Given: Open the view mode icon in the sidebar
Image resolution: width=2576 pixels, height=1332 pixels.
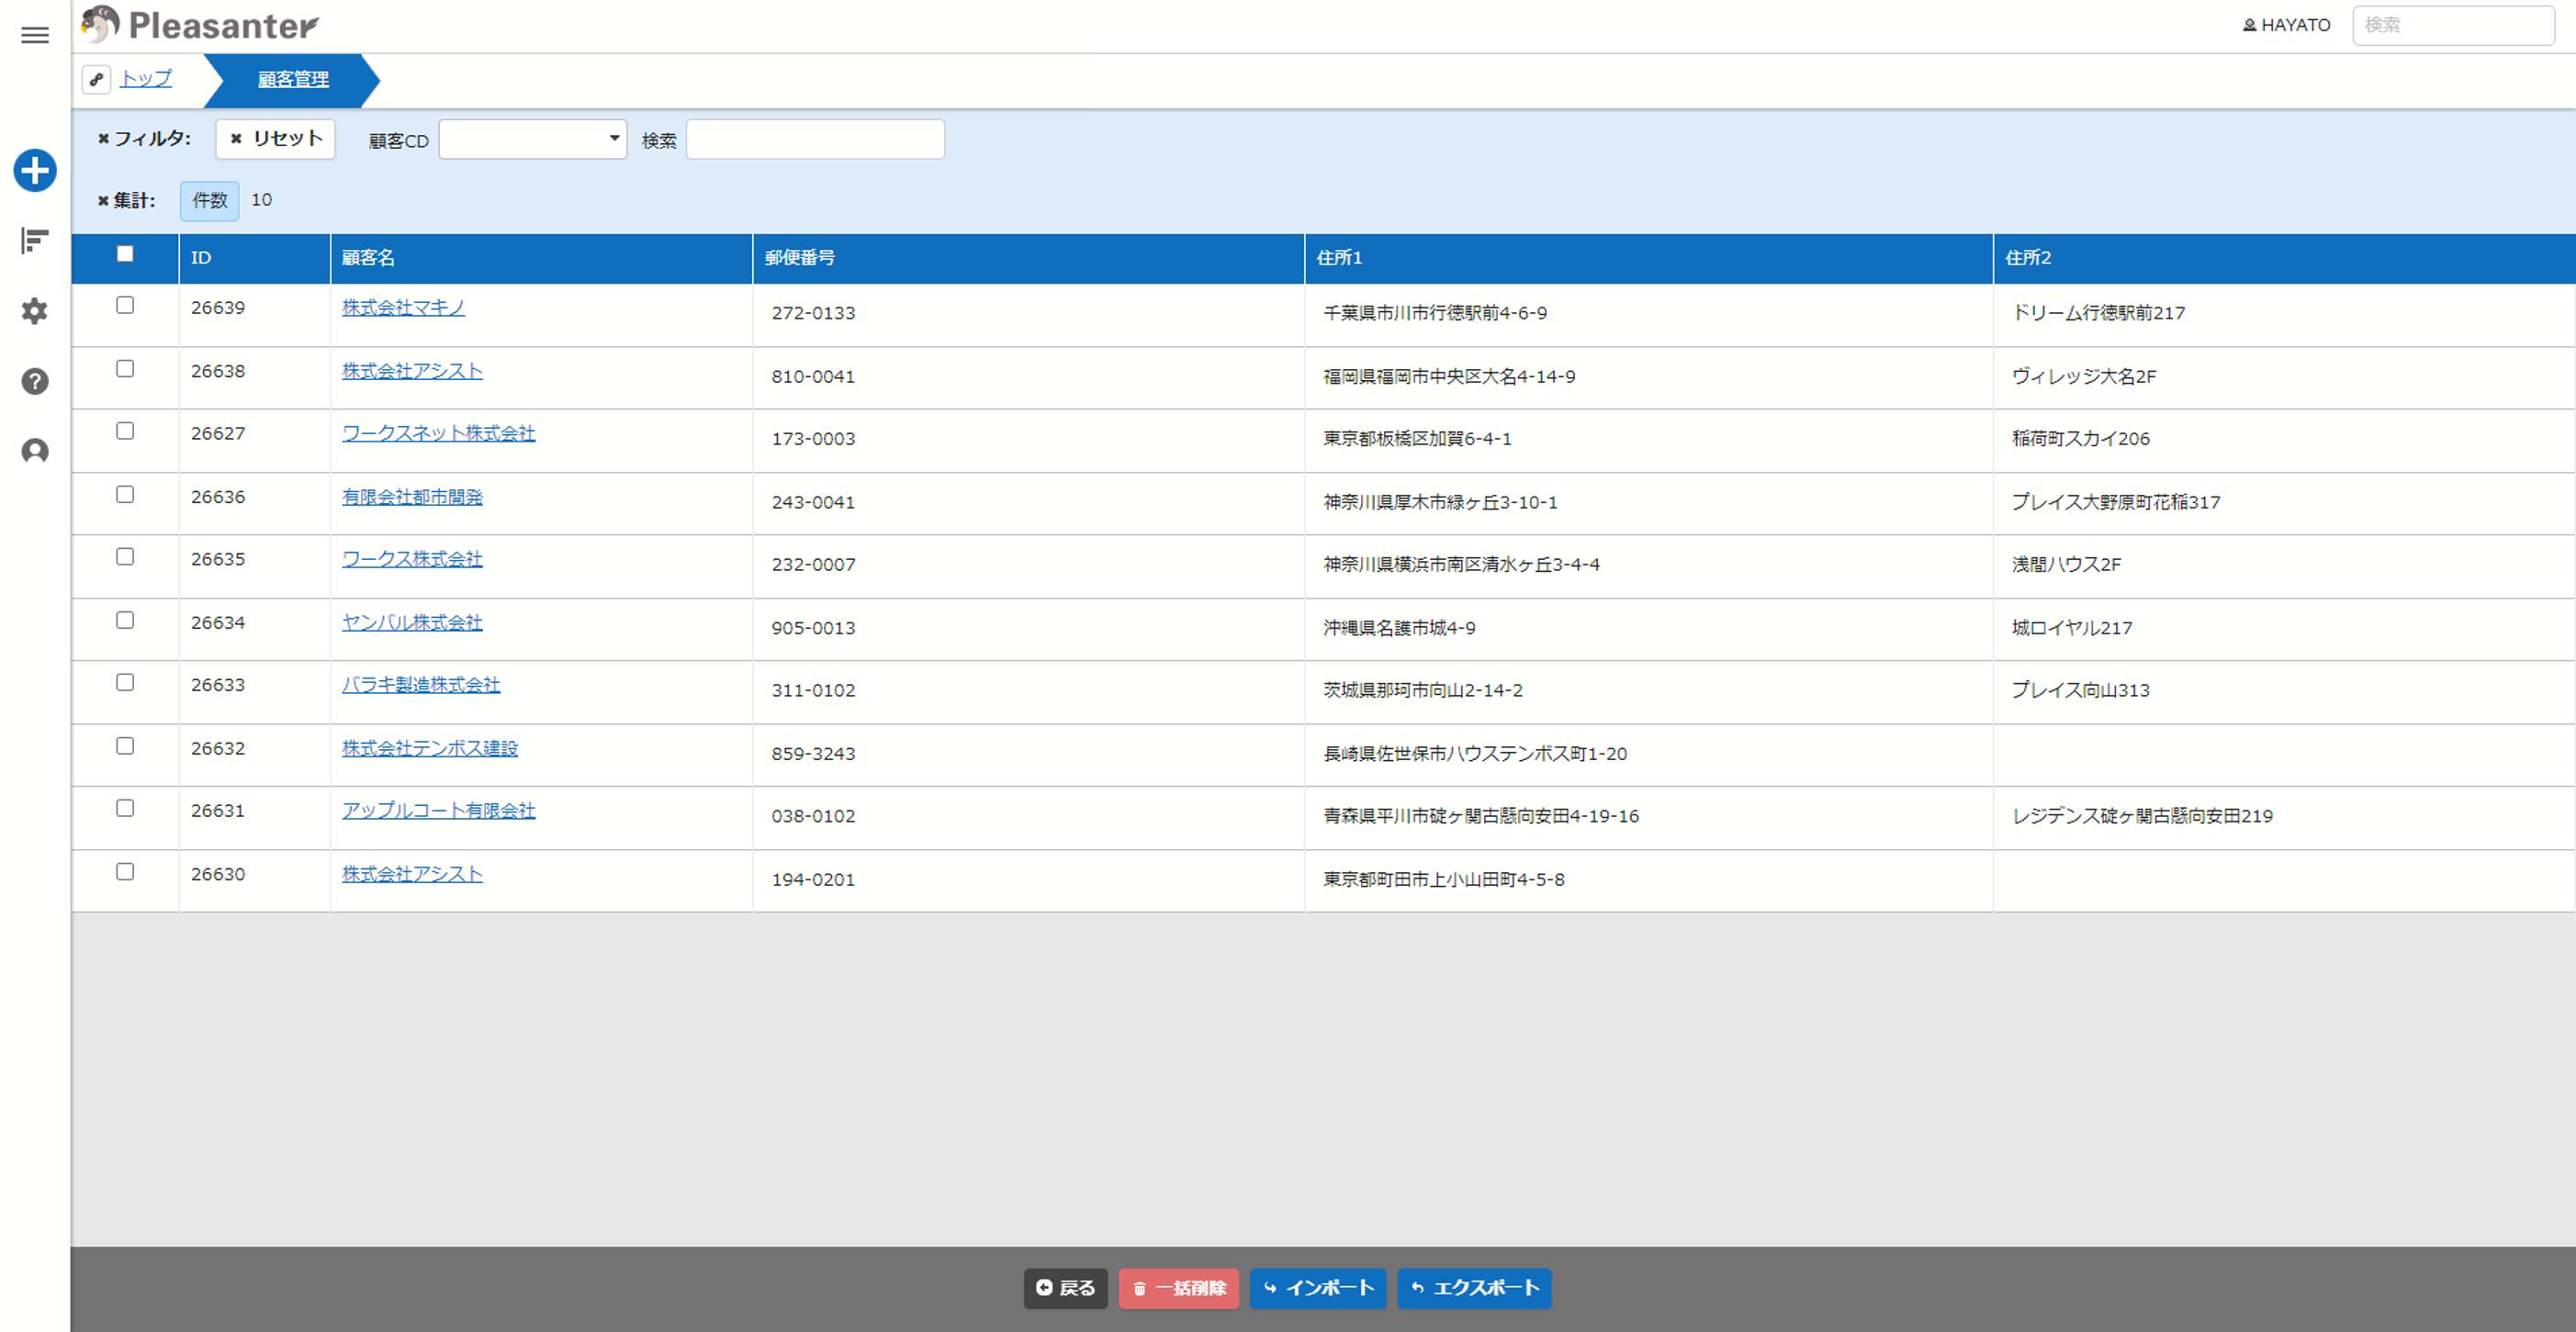Looking at the screenshot, I should (x=35, y=241).
